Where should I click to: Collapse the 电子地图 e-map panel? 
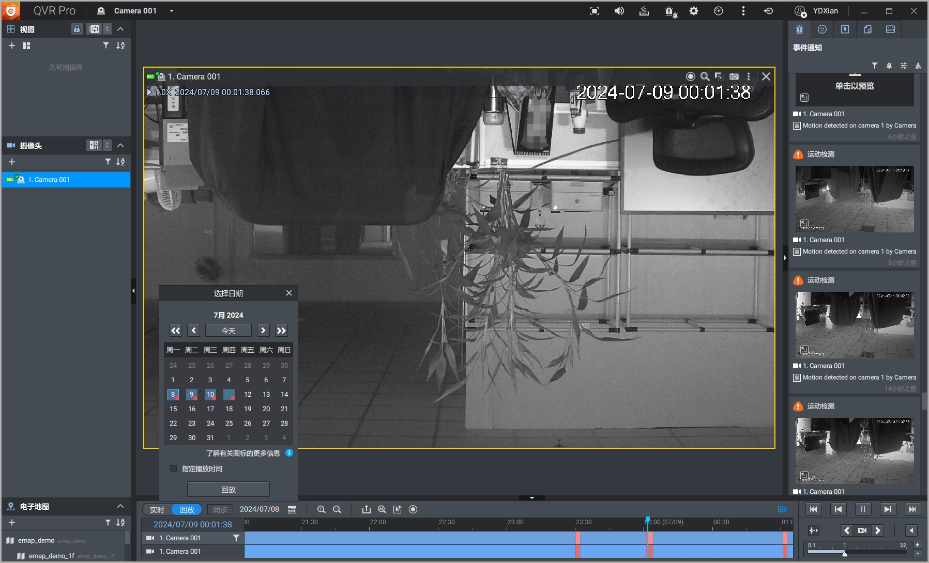tap(120, 506)
